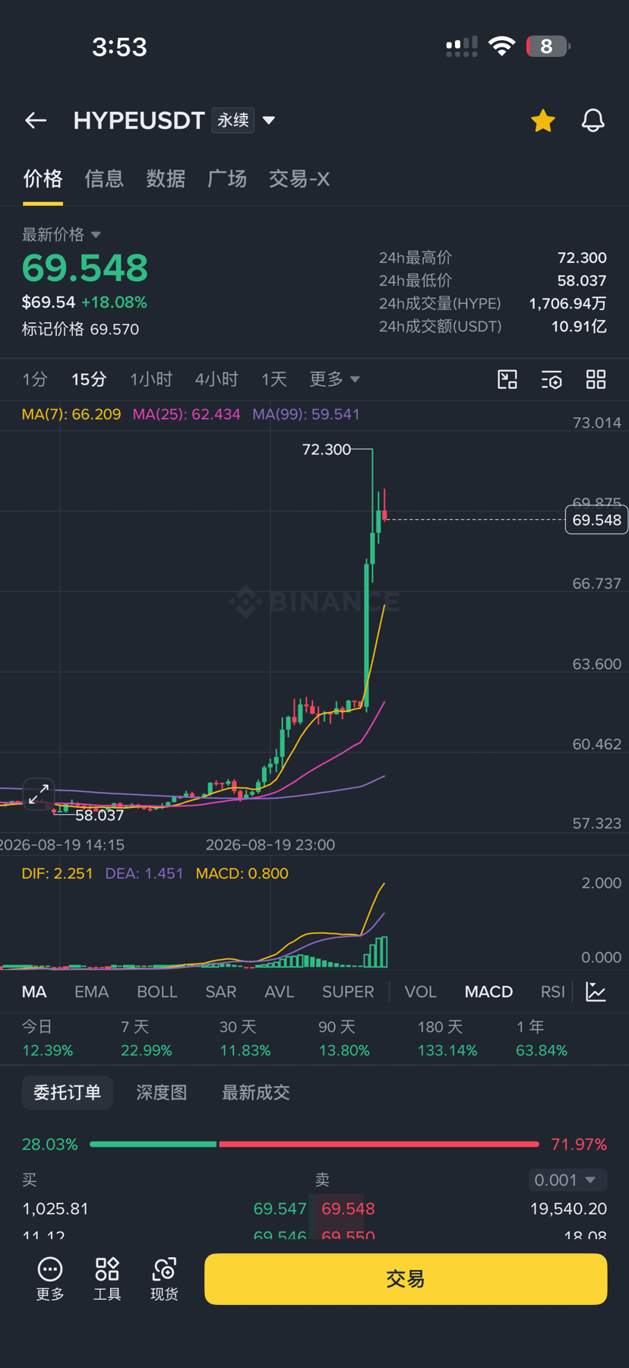Image resolution: width=629 pixels, height=1368 pixels.
Task: Switch to 信息 tab
Action: tap(104, 179)
